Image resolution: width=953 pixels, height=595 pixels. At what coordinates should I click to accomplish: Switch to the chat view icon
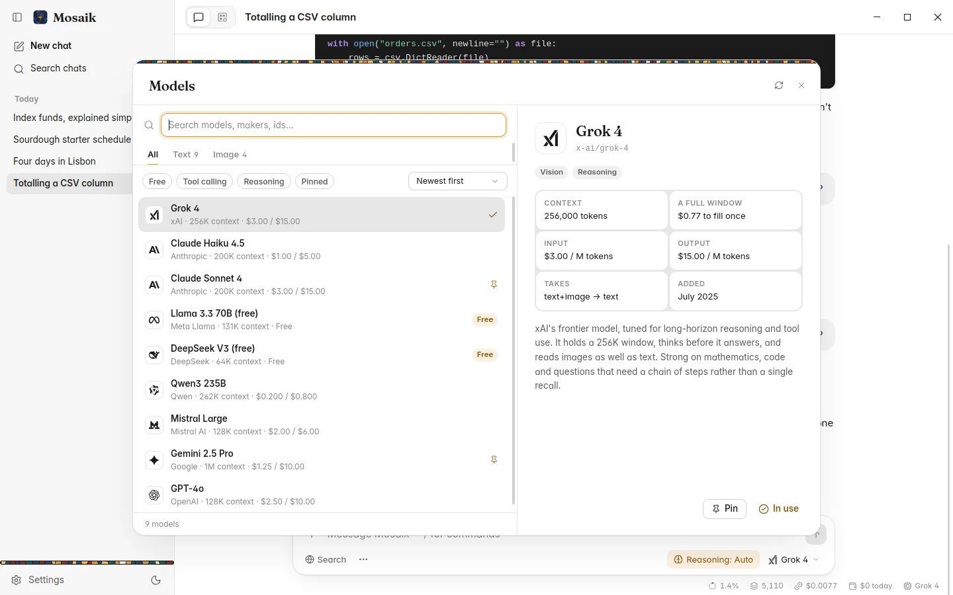coord(199,17)
